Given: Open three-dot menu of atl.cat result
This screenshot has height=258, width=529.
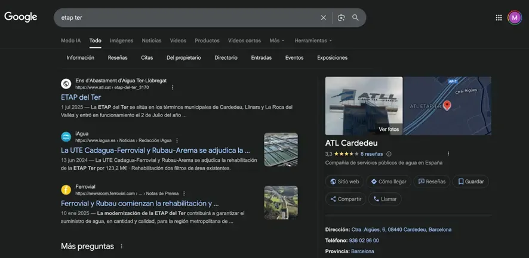Looking at the screenshot, I should [x=173, y=87].
